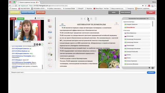Open the Jeunesse Global bookmark

tap(69, 9)
